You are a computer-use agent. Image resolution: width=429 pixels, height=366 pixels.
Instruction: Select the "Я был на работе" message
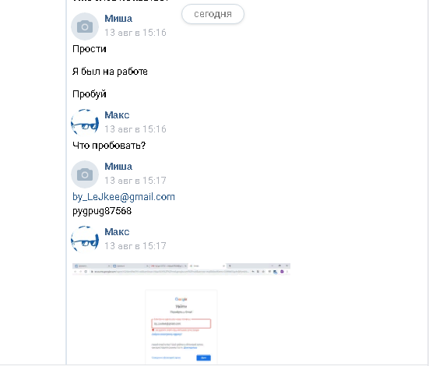(110, 72)
